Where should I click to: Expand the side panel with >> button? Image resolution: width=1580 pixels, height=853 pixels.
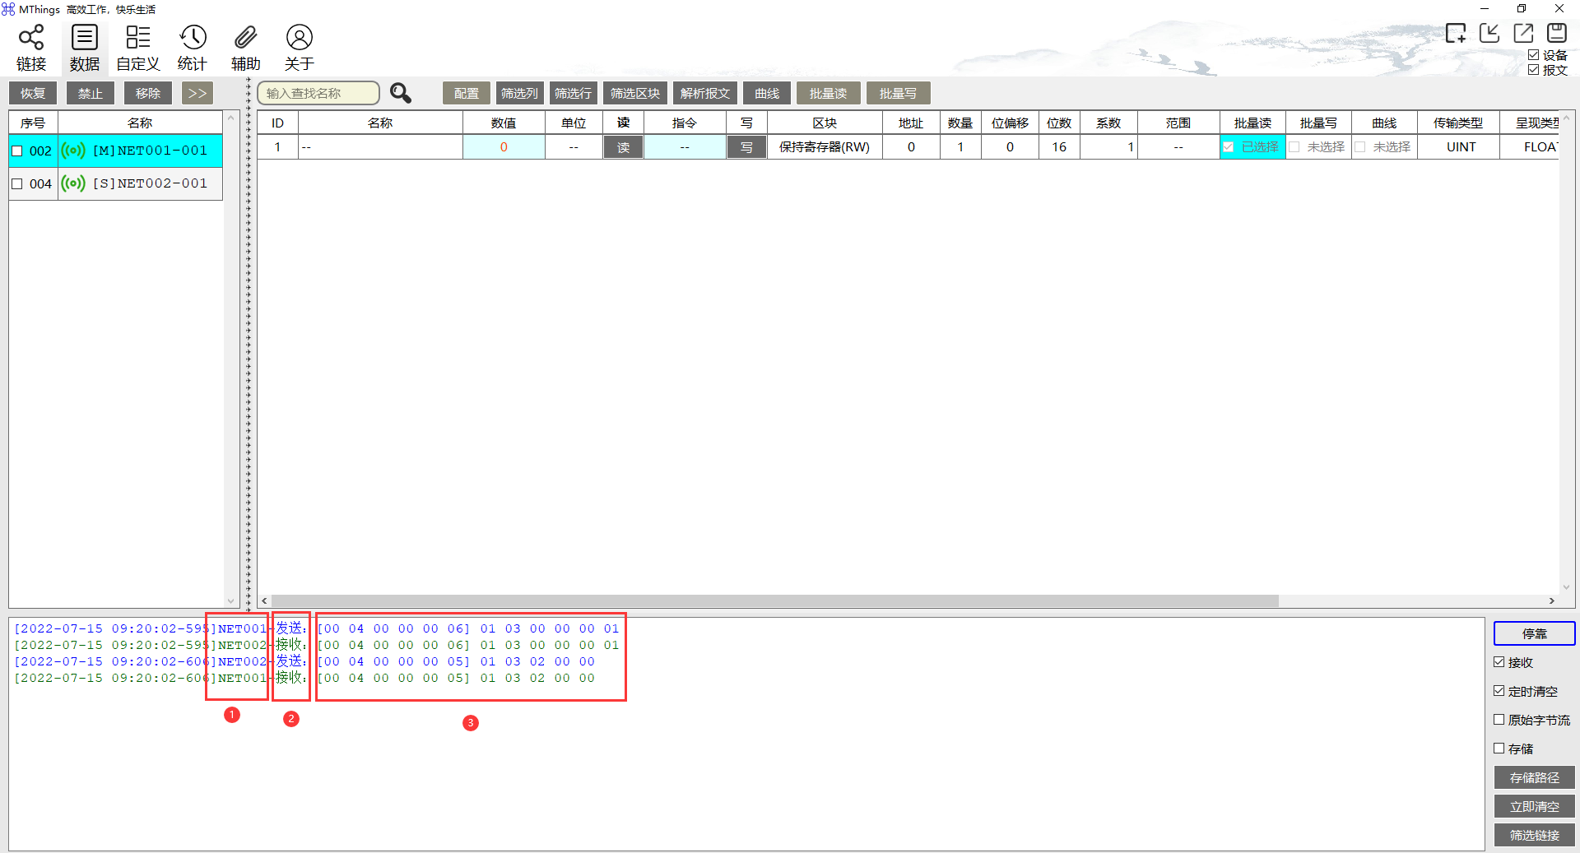pyautogui.click(x=197, y=93)
